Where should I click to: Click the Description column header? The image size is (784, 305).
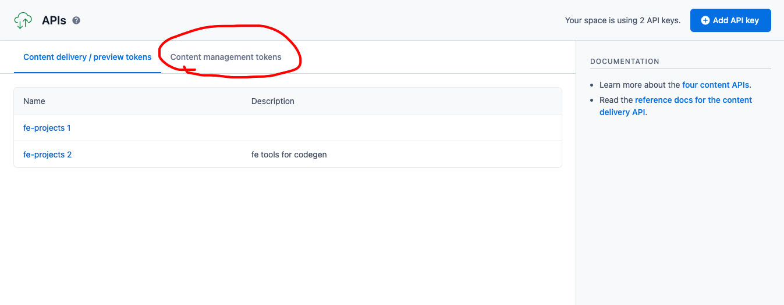pyautogui.click(x=273, y=101)
